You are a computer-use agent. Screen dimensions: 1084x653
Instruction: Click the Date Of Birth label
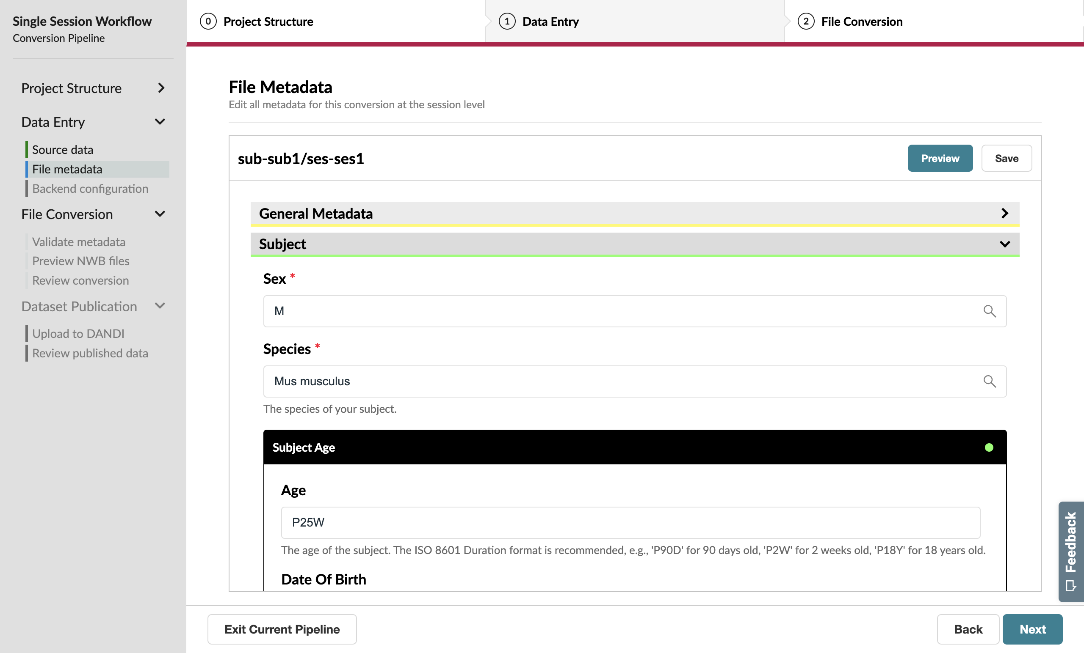click(324, 579)
